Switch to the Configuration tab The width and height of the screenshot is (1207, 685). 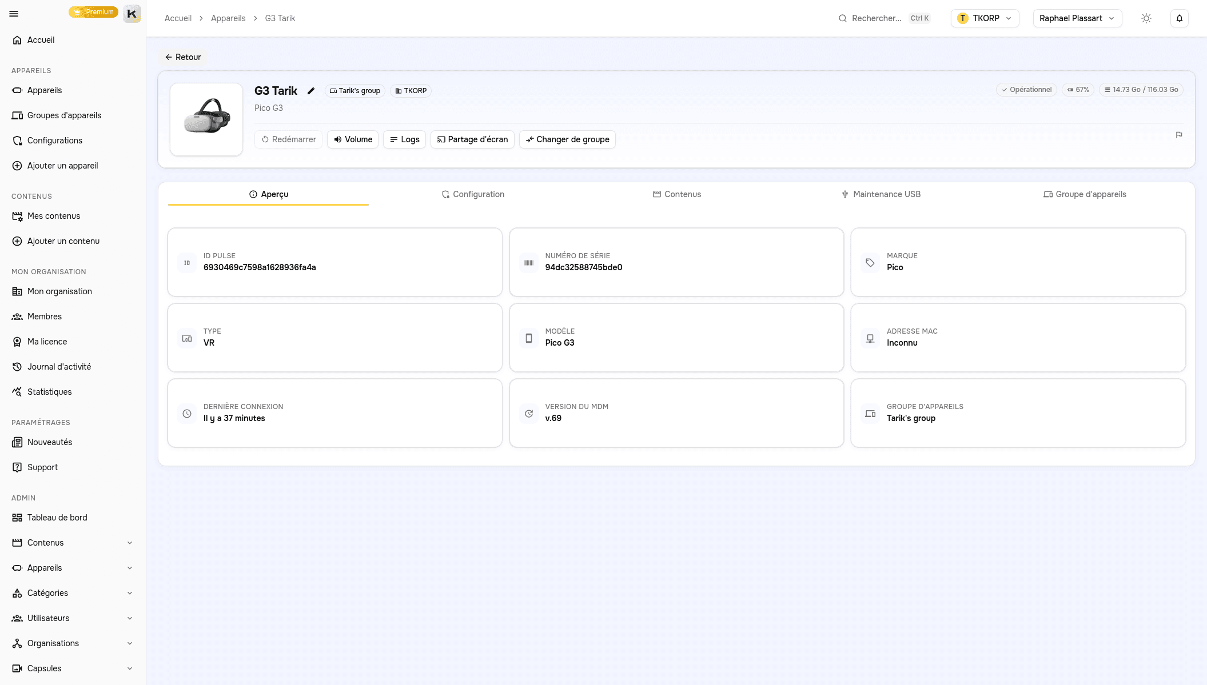pyautogui.click(x=473, y=194)
